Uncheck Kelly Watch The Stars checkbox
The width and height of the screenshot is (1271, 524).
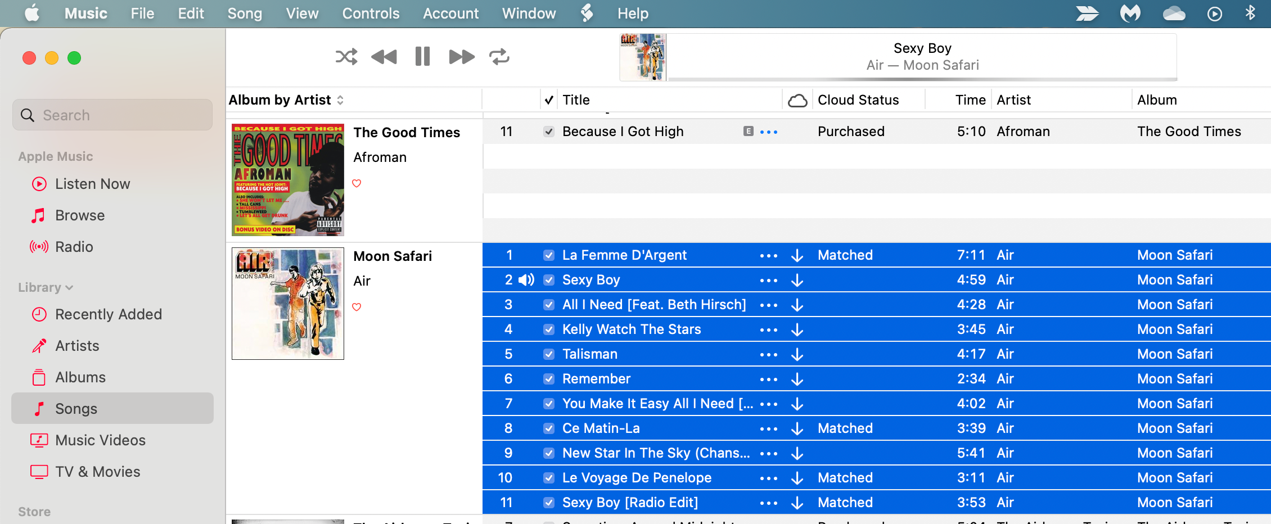tap(549, 329)
